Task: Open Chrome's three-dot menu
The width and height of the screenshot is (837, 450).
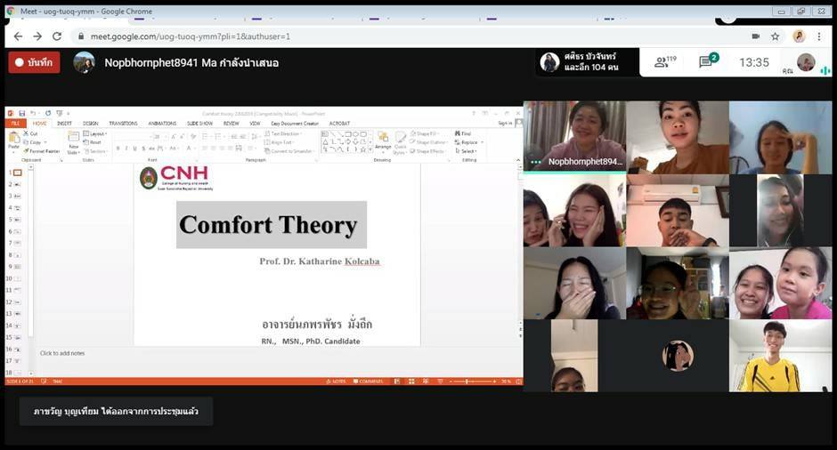Action: (819, 36)
